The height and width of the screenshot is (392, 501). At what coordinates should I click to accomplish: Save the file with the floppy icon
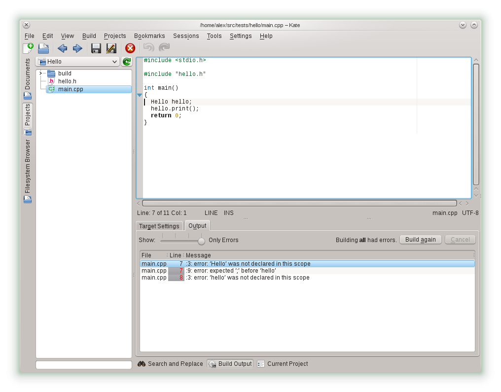[96, 48]
